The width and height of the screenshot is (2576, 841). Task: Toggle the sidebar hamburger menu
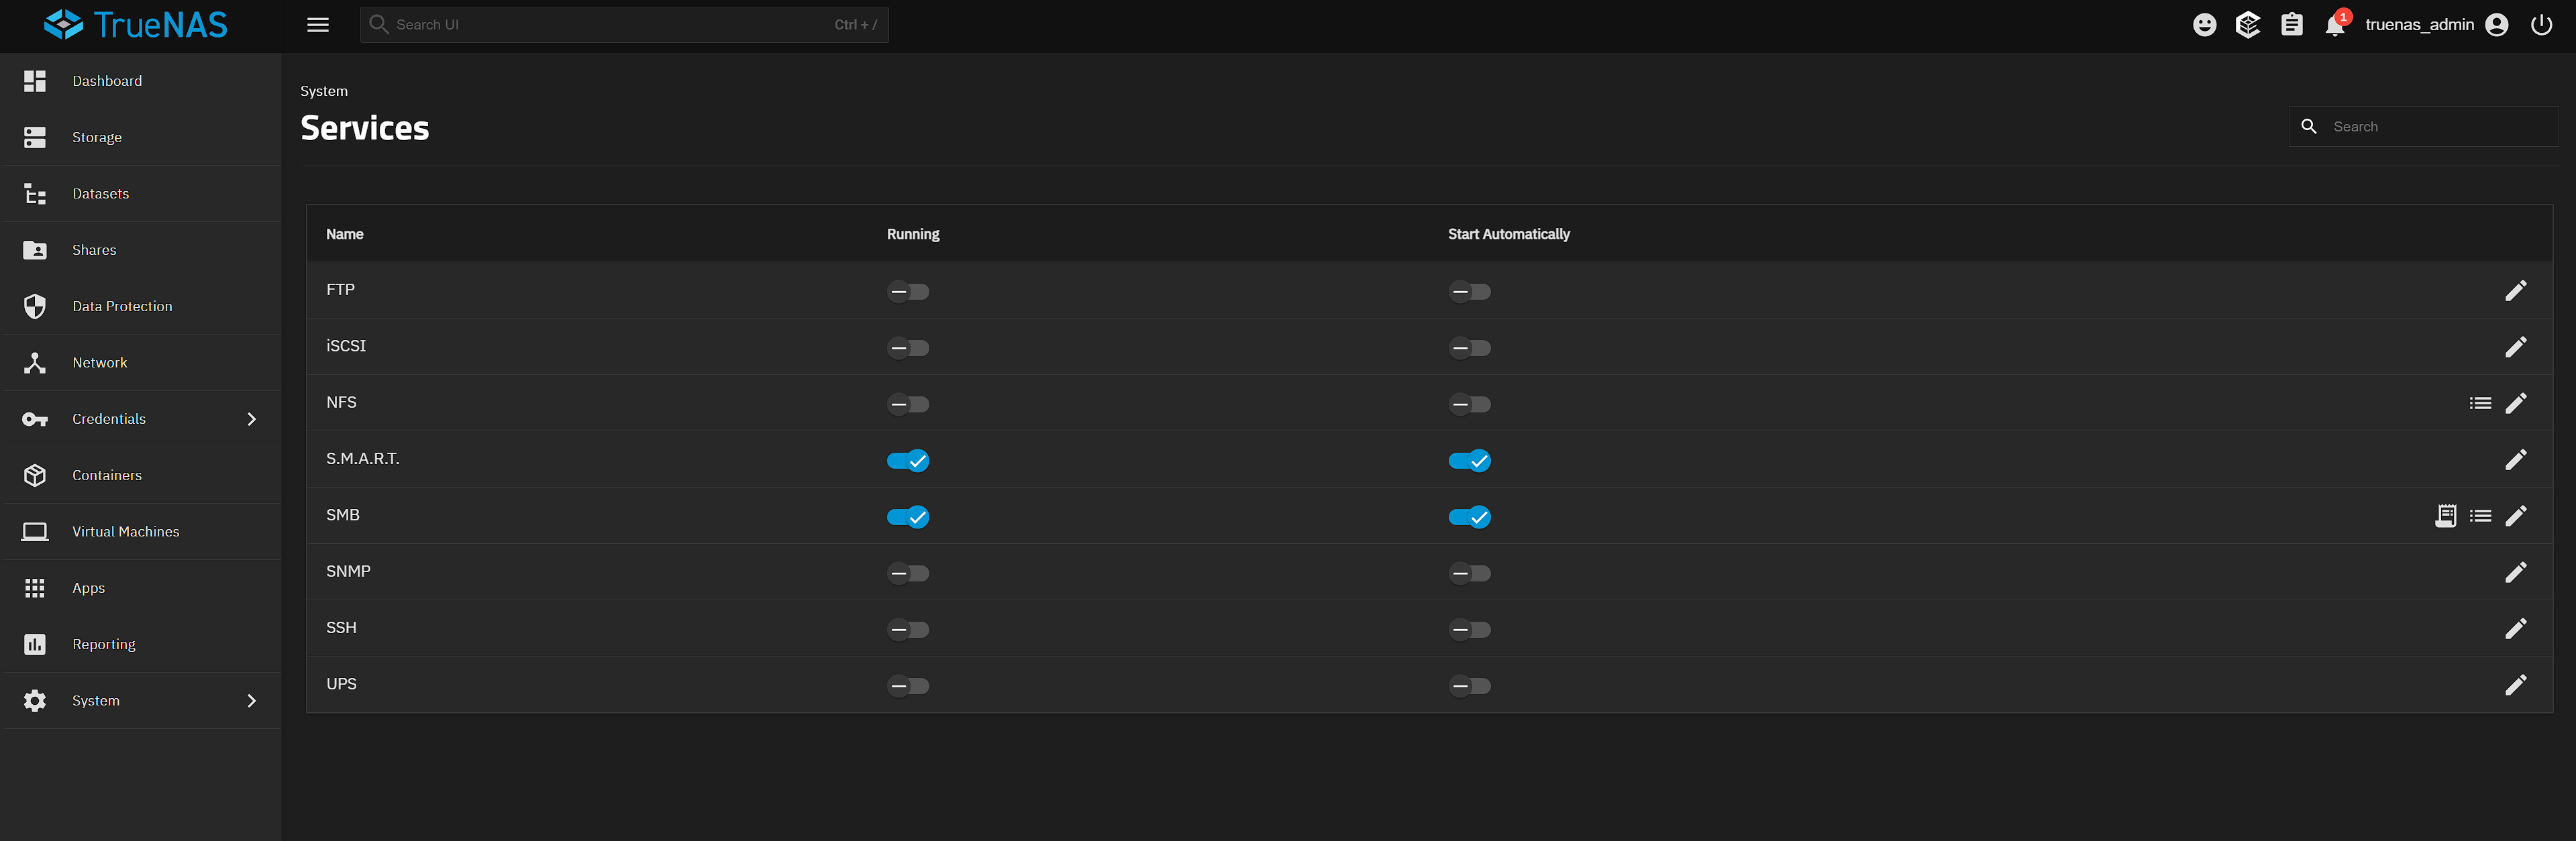click(x=318, y=25)
